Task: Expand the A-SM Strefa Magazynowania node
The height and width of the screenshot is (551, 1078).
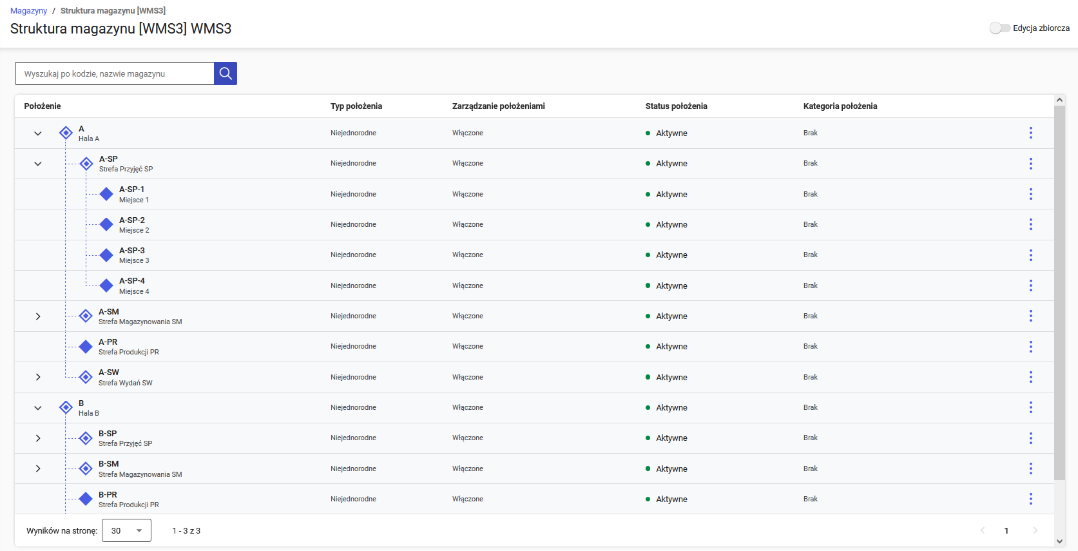Action: tap(38, 316)
